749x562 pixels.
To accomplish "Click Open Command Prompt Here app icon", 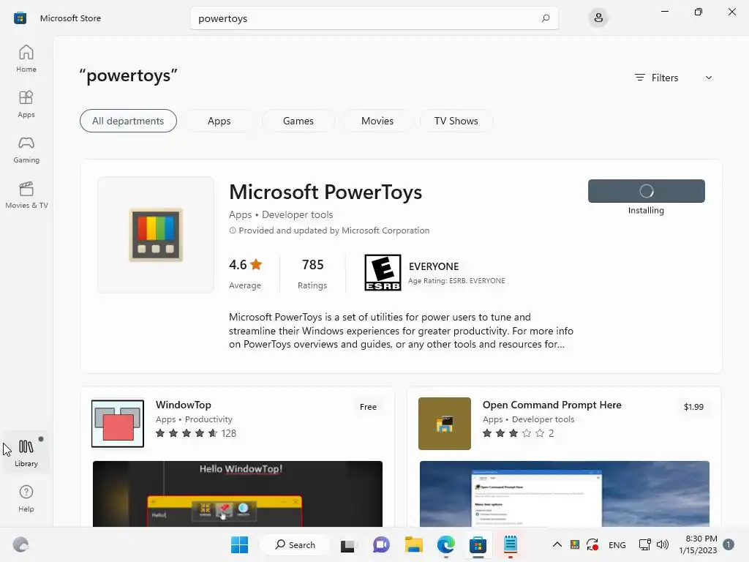I will 445,424.
